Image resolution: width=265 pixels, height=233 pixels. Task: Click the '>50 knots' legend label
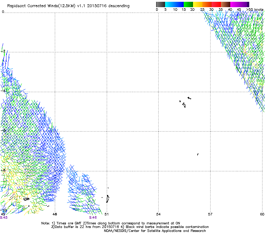point(255,10)
